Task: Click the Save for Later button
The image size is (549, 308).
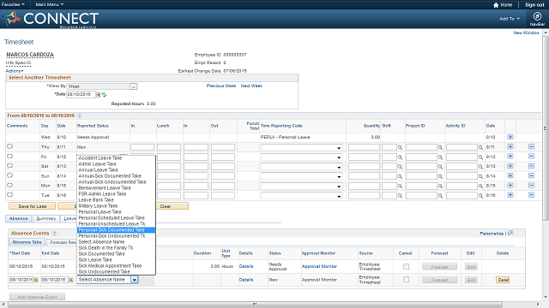Action: (33, 206)
